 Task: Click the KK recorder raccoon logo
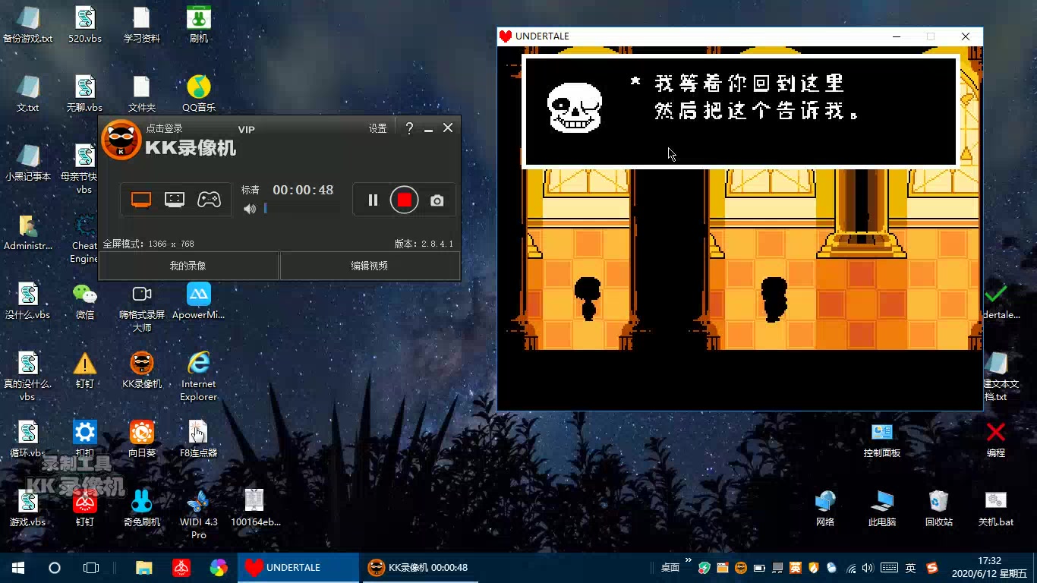(x=121, y=141)
